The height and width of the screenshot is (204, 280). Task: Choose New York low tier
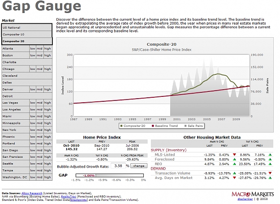pyautogui.click(x=33, y=130)
